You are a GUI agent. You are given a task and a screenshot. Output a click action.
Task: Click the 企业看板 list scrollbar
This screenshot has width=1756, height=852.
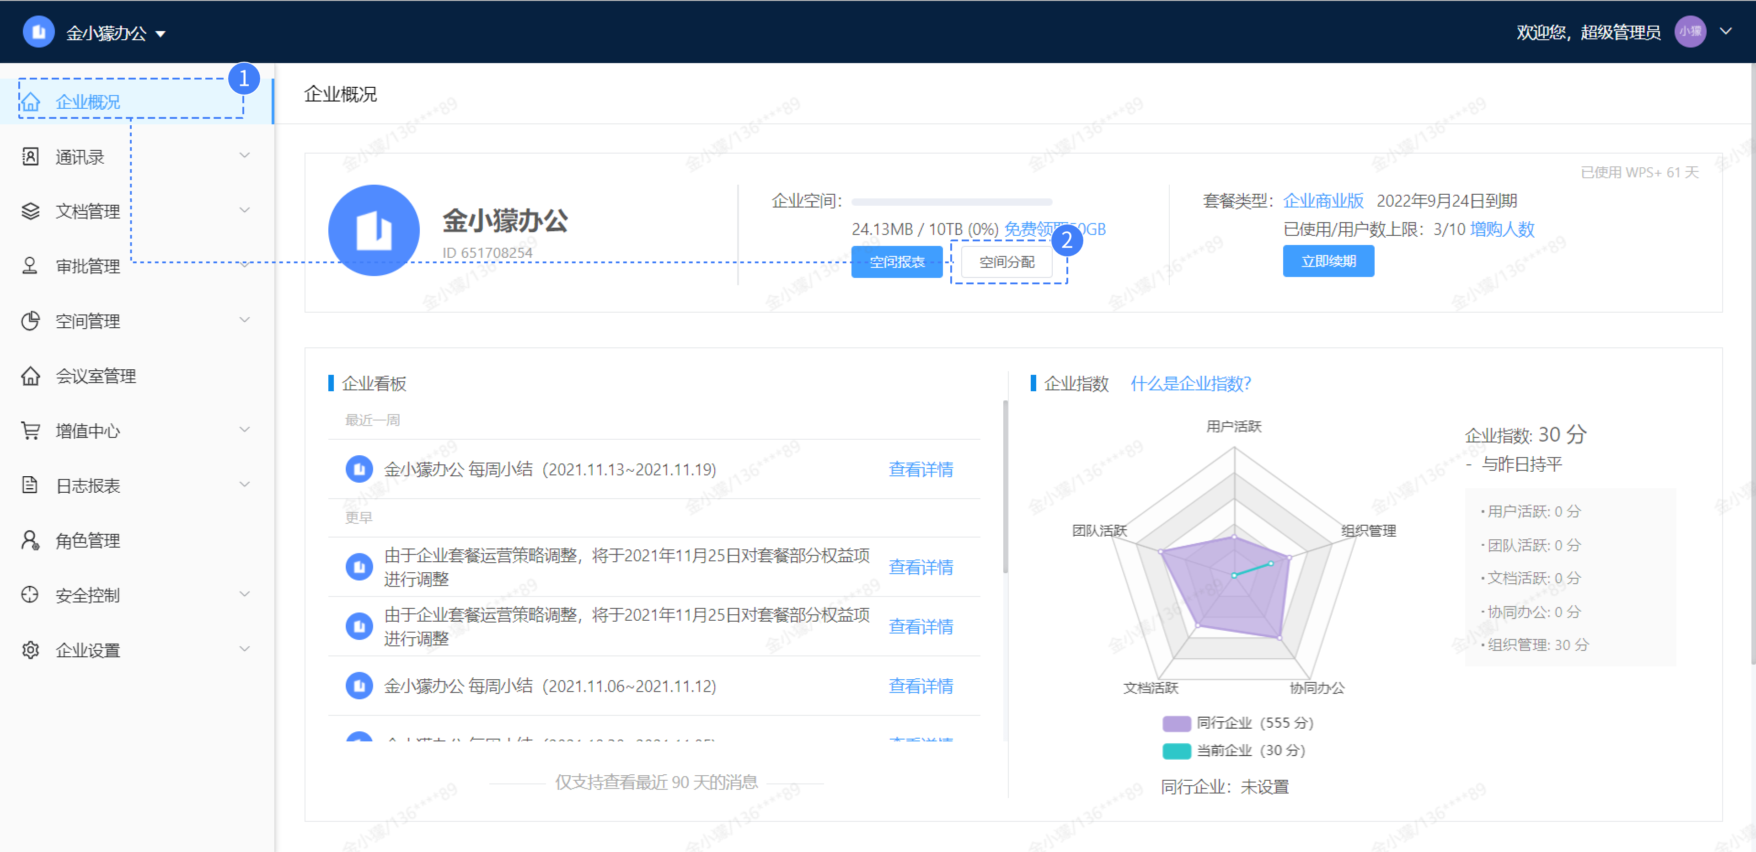[x=1005, y=487]
